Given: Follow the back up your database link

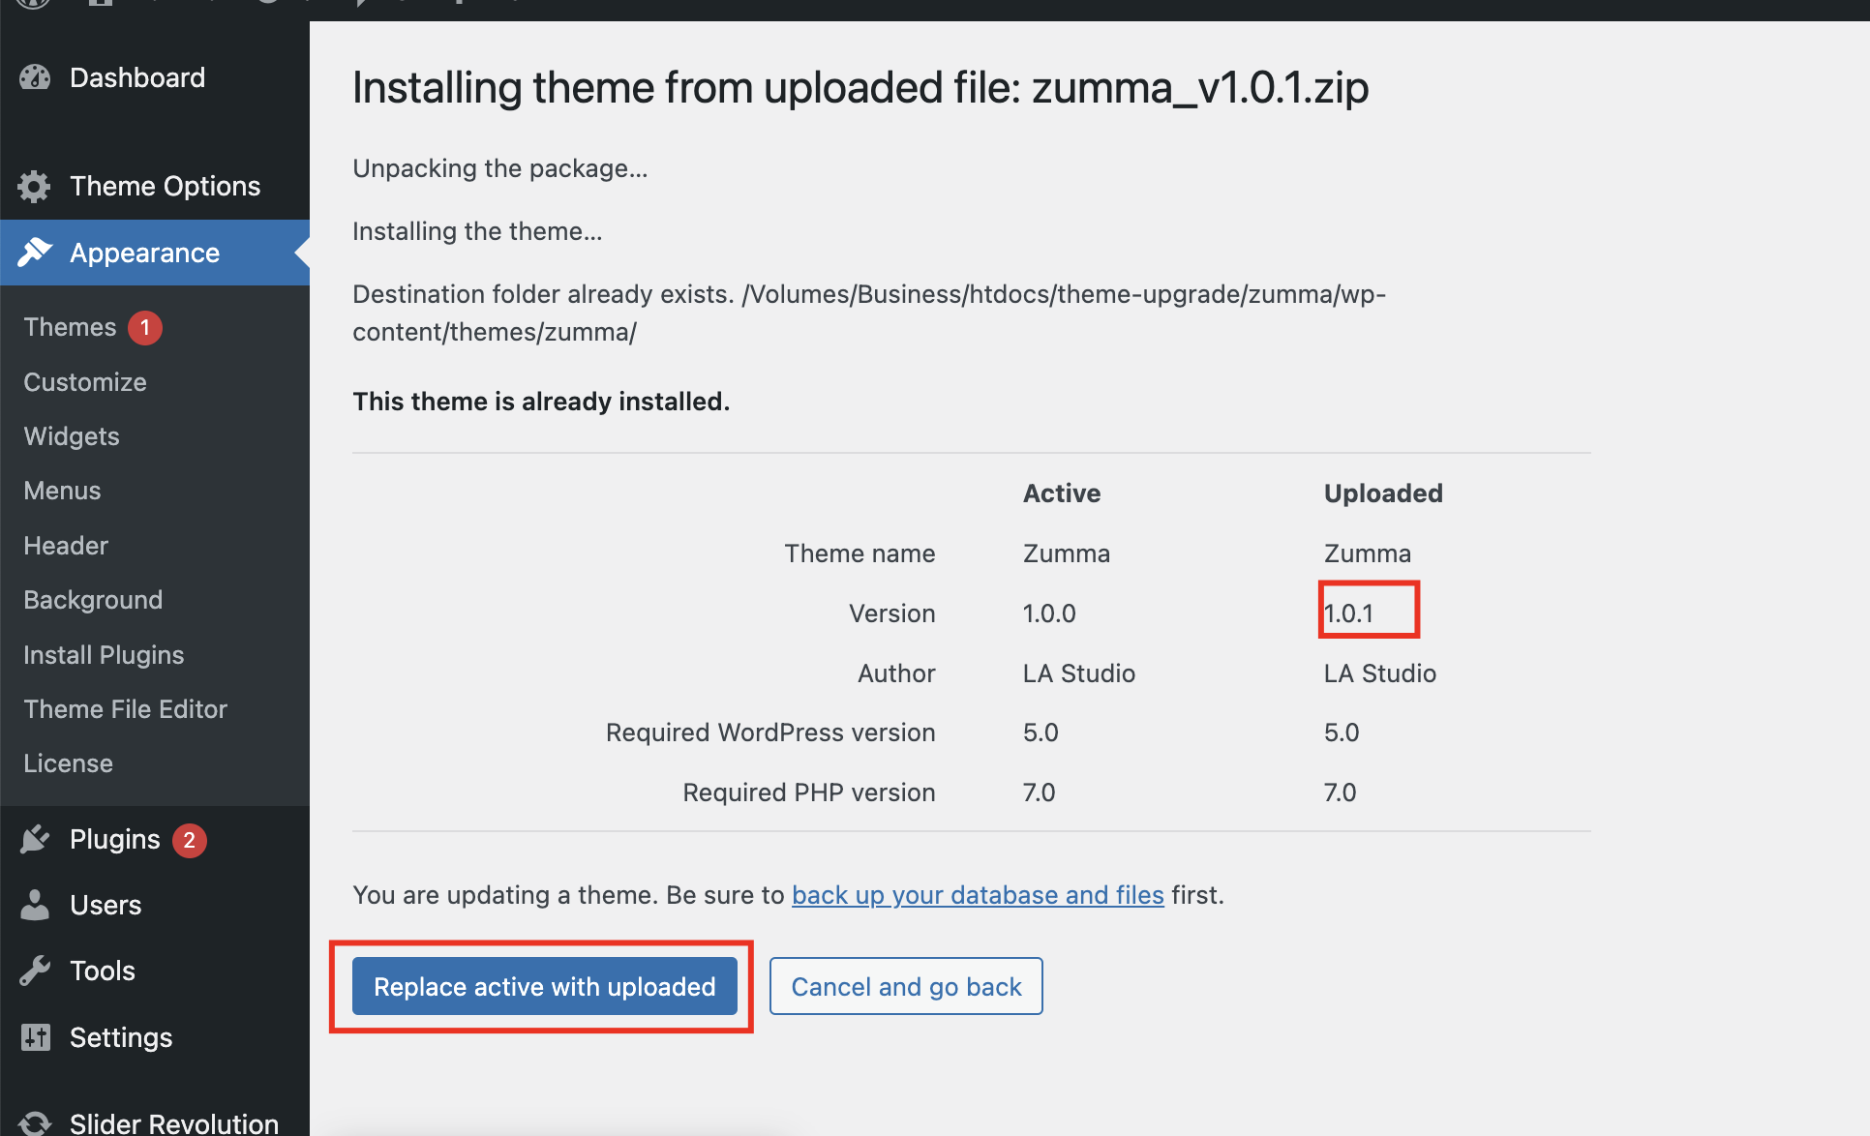Looking at the screenshot, I should 978,895.
